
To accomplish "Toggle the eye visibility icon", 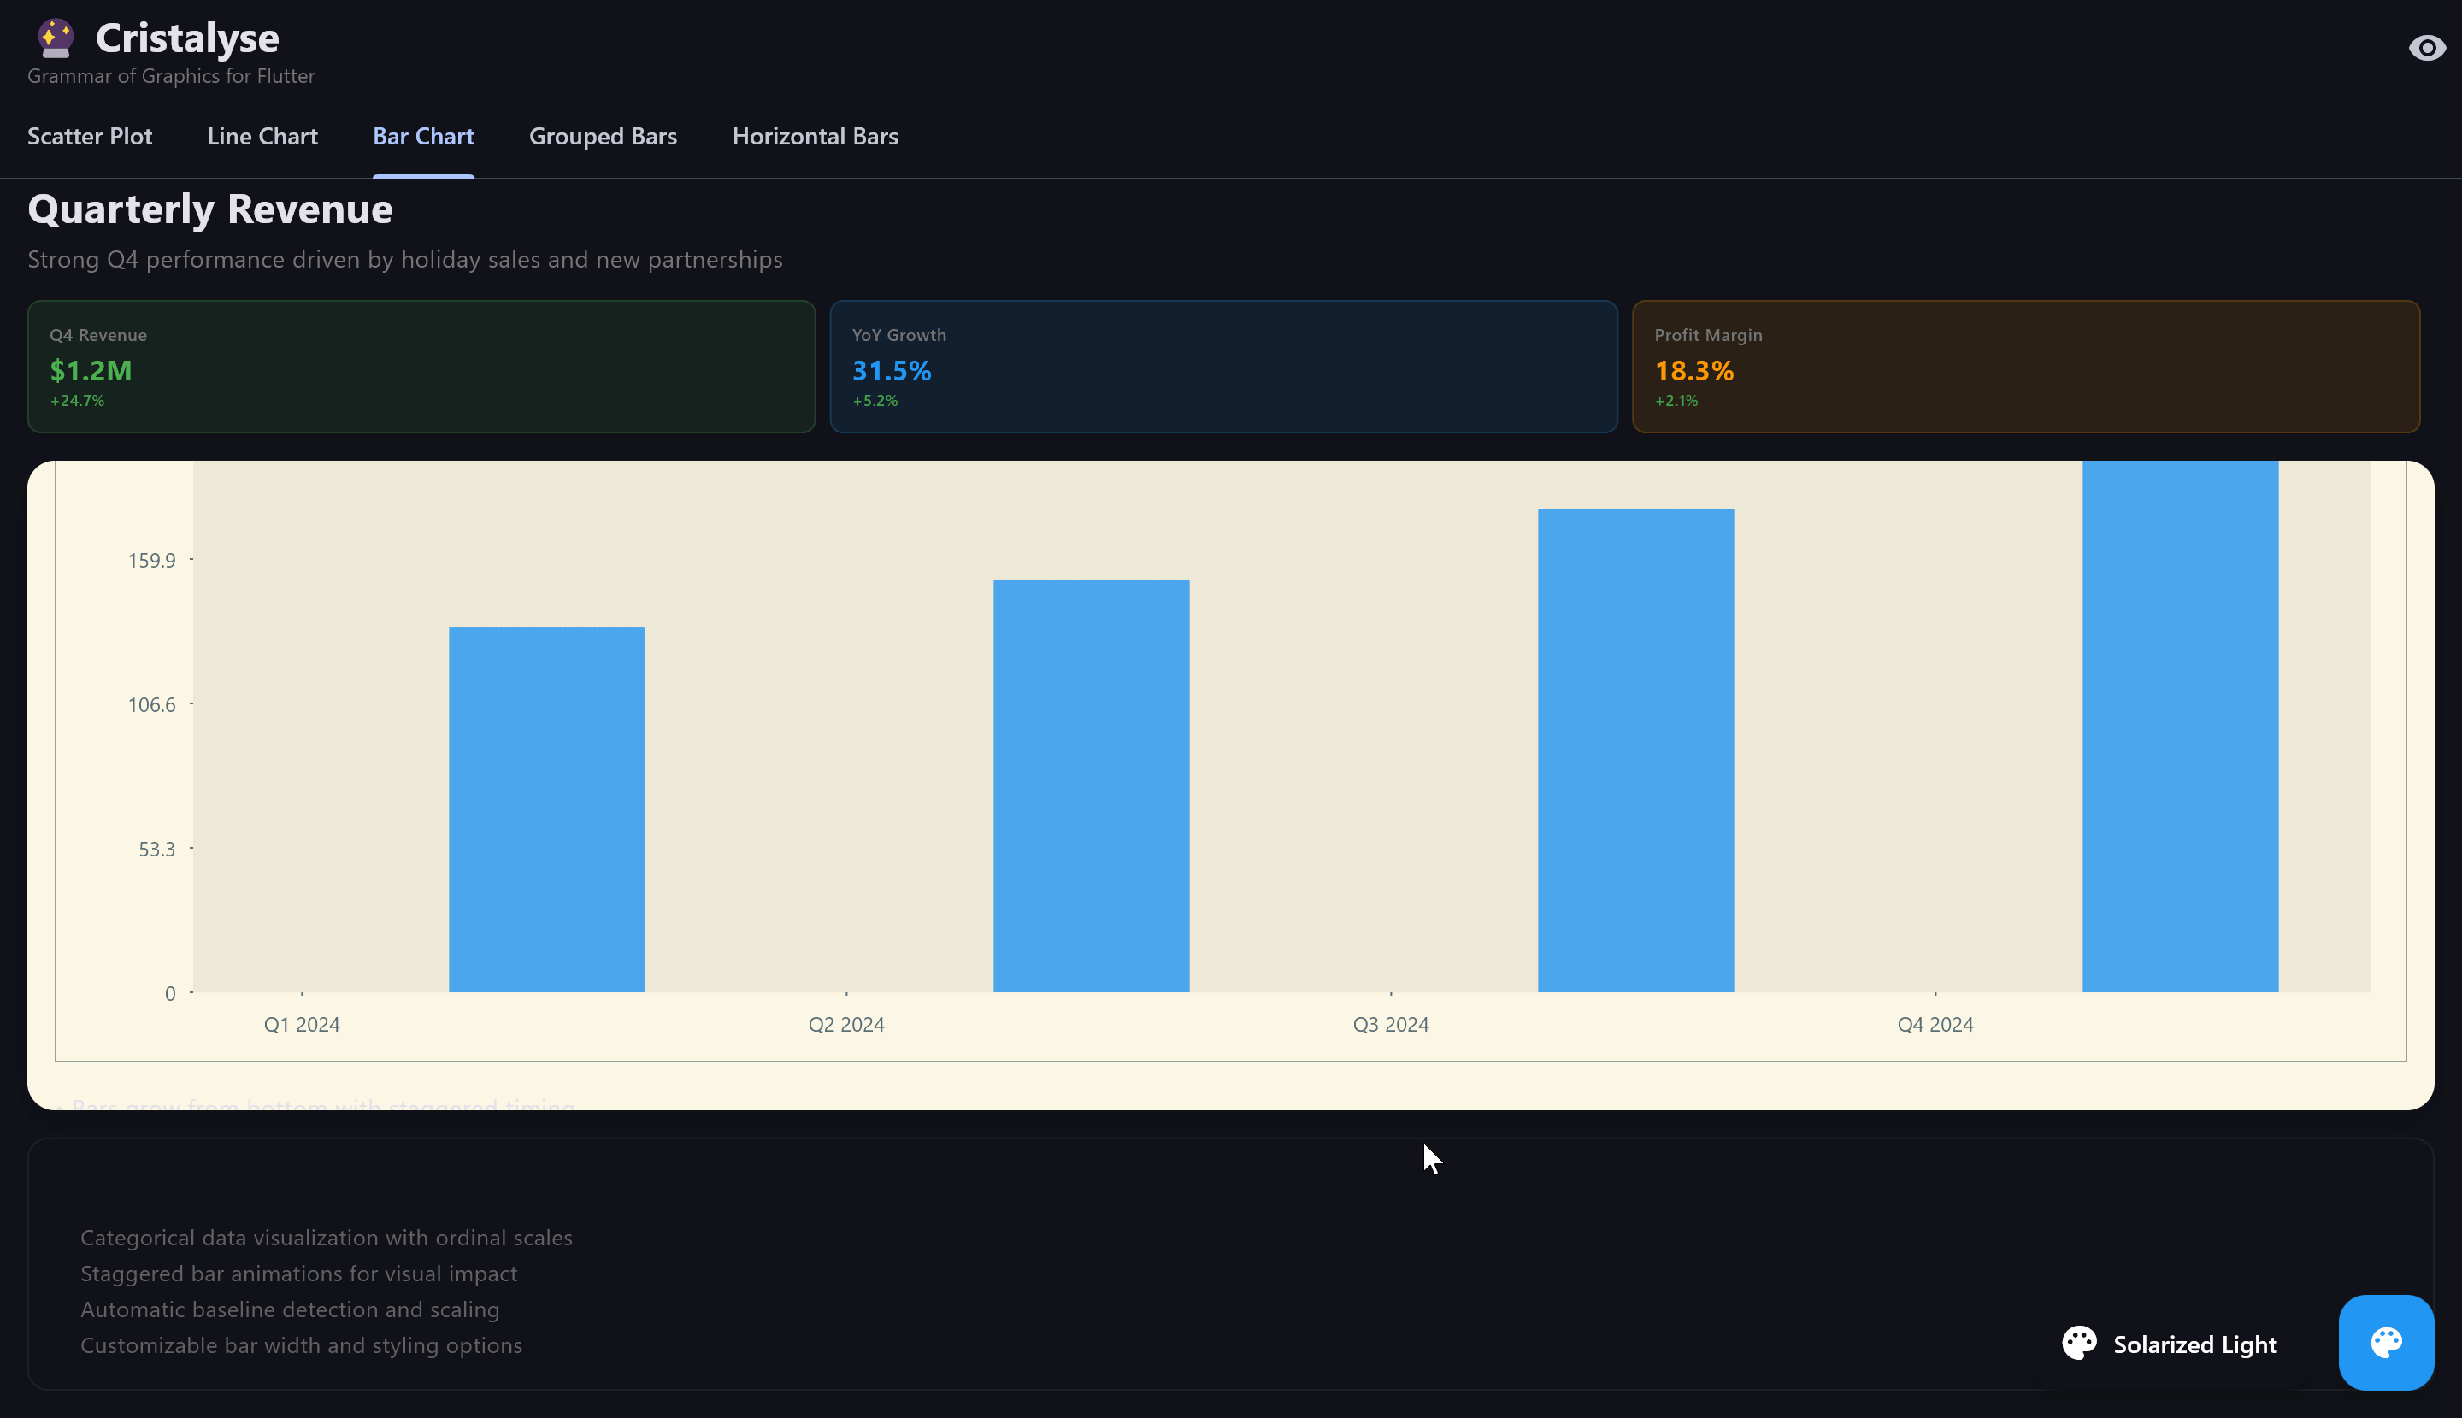I will coord(2426,48).
